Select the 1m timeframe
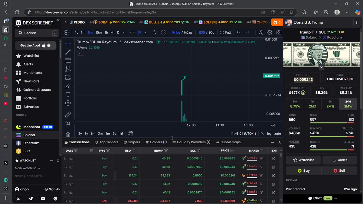The height and width of the screenshot is (204, 363). (83, 32)
